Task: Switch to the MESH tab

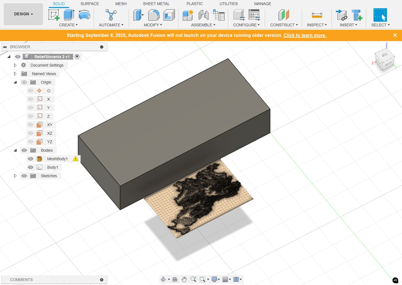Action: [121, 4]
